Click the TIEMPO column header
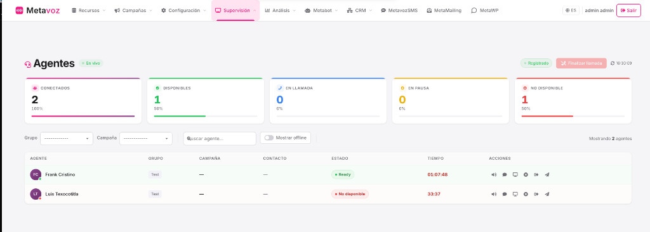 [x=435, y=158]
